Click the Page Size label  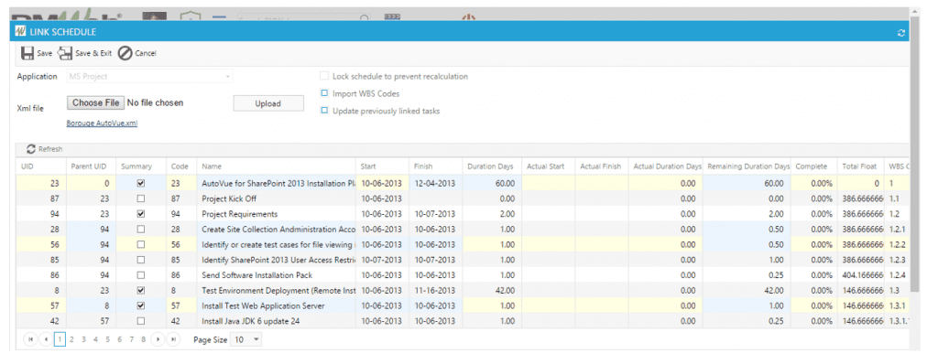pyautogui.click(x=210, y=339)
